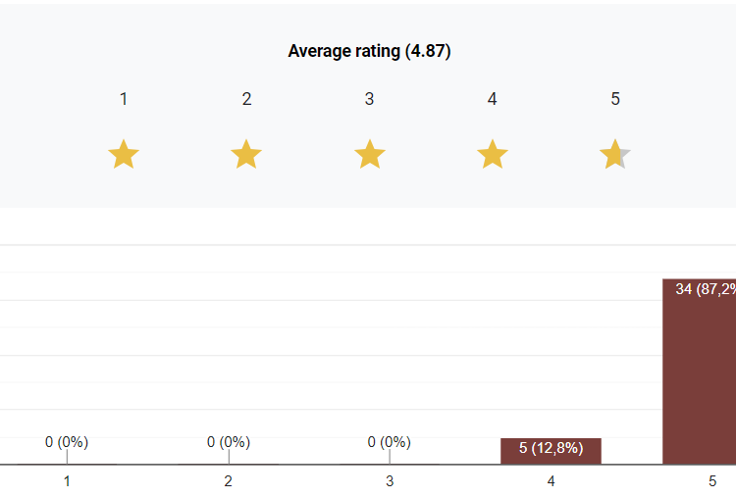Click the 0 (0%) label above rating 1
Image resolution: width=736 pixels, height=498 pixels.
click(67, 442)
